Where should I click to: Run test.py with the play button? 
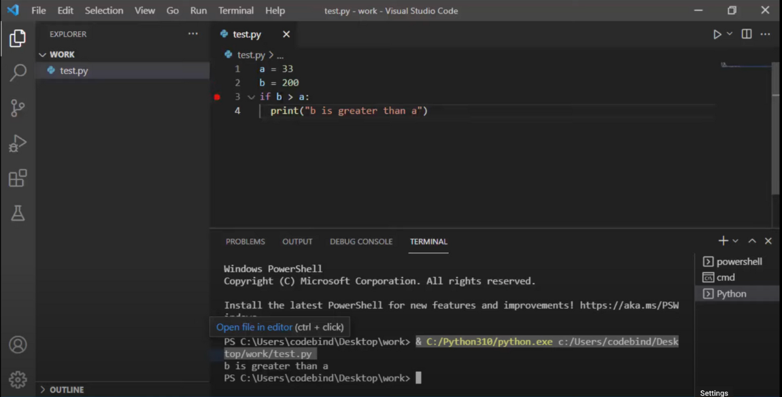716,34
